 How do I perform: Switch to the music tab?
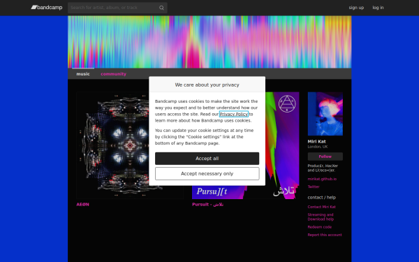(x=83, y=74)
